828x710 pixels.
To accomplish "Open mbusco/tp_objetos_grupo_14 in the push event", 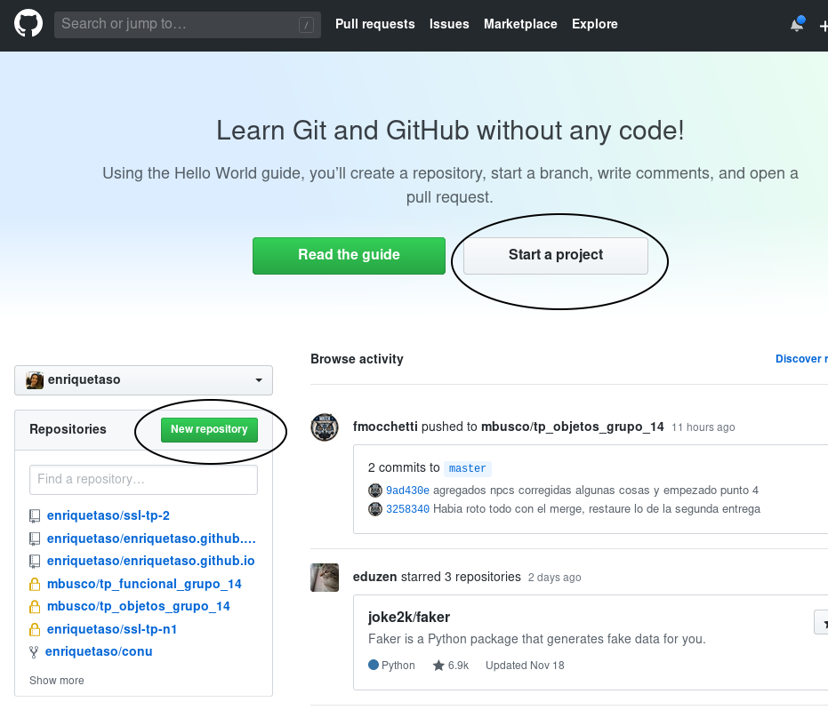I will (573, 427).
